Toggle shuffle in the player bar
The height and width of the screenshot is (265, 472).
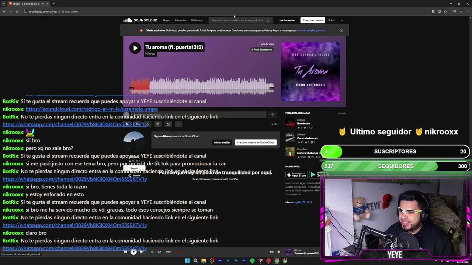pyautogui.click(x=152, y=252)
